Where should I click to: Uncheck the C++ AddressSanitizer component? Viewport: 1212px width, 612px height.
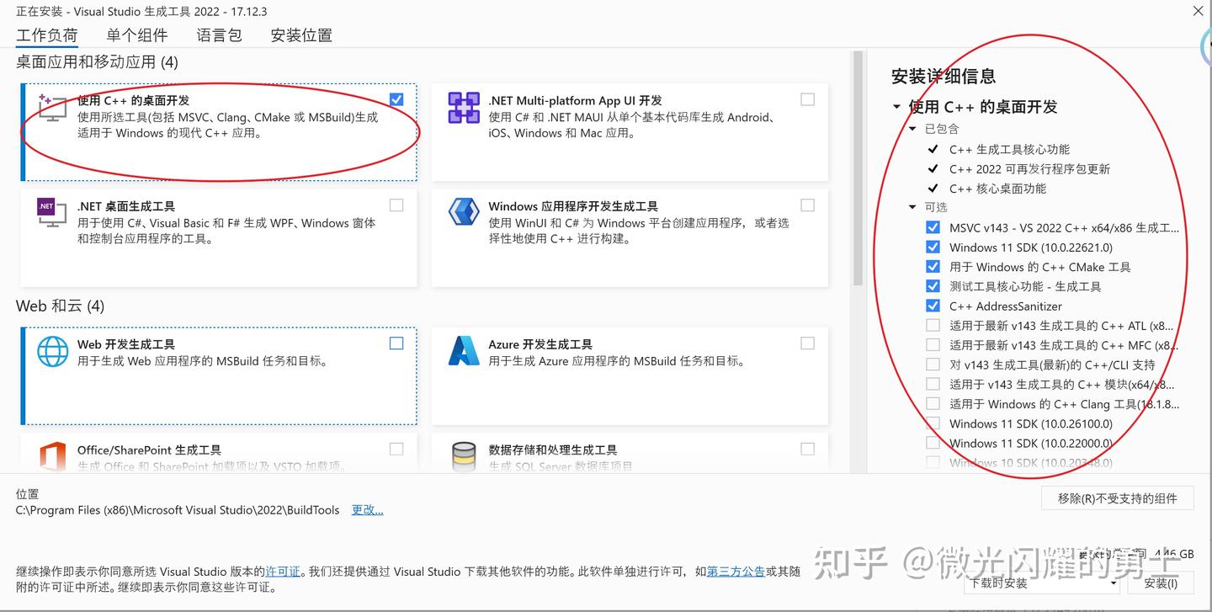pyautogui.click(x=933, y=306)
